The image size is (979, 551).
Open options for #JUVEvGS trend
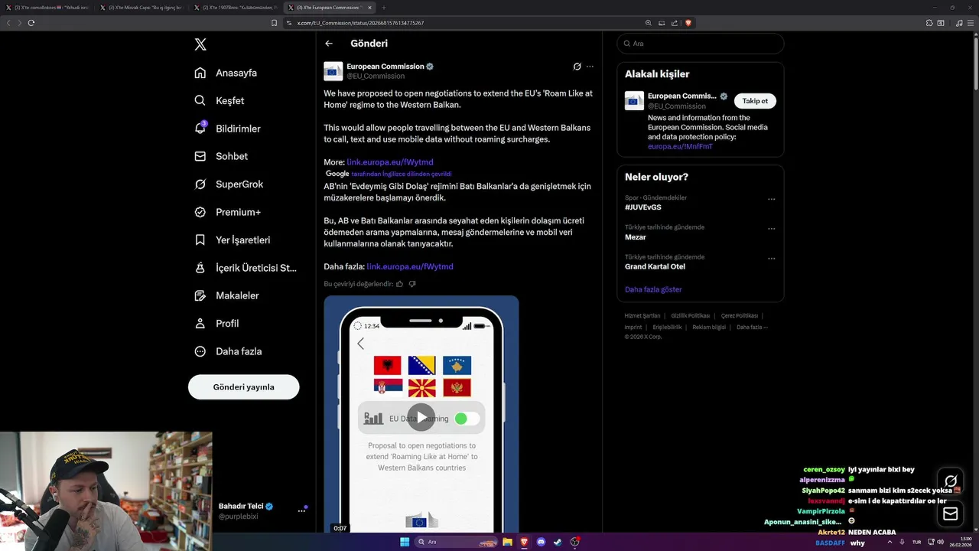pos(771,199)
